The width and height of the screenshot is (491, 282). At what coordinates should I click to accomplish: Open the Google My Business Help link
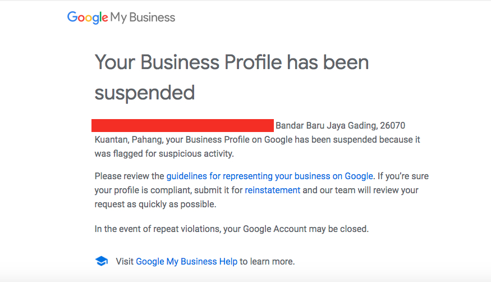pyautogui.click(x=186, y=261)
